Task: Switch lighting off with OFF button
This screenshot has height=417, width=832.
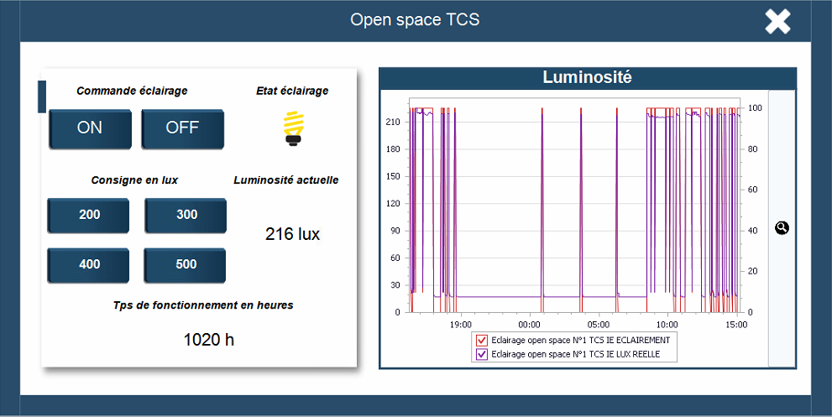Action: [x=182, y=129]
